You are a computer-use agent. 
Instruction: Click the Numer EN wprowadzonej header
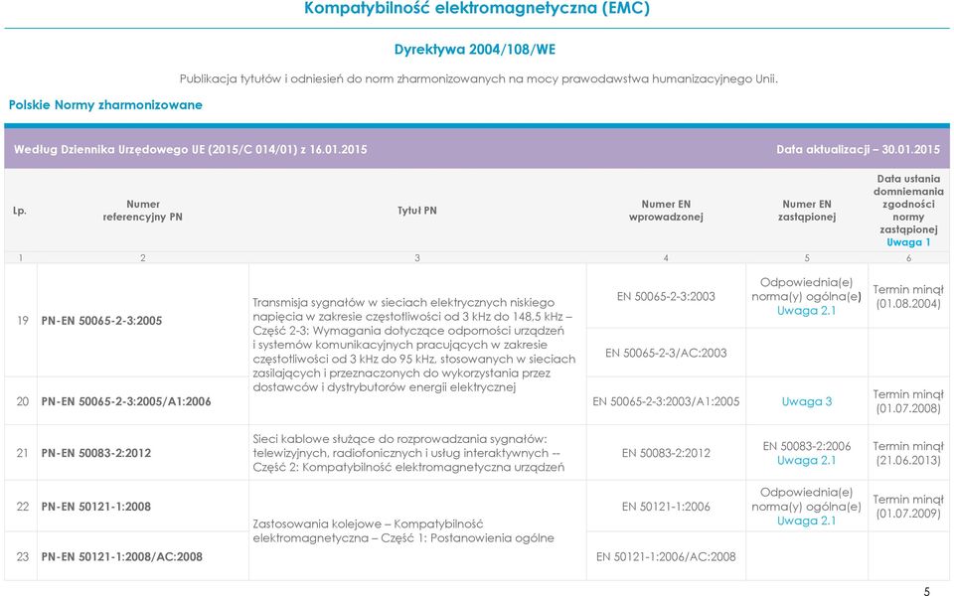[666, 211]
